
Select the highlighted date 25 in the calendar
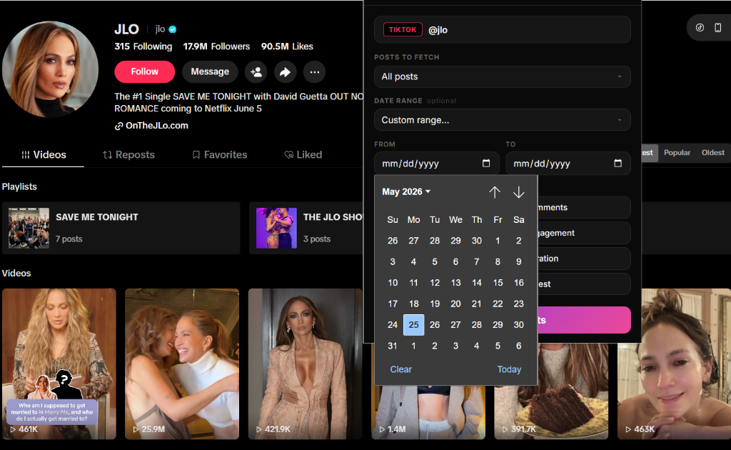413,324
